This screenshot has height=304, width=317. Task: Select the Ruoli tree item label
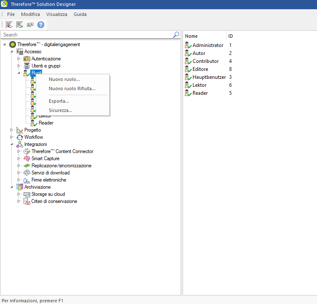coord(37,73)
